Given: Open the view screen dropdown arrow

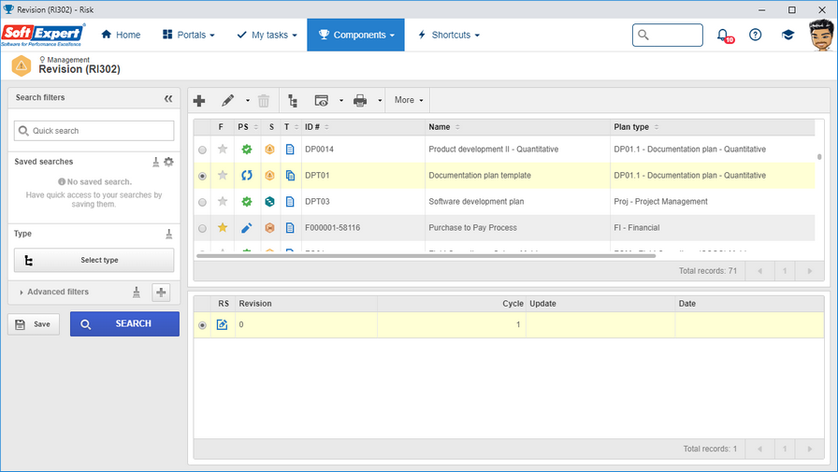Looking at the screenshot, I should pyautogui.click(x=341, y=100).
